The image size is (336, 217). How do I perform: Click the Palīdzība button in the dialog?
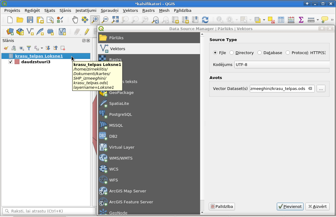(x=222, y=206)
